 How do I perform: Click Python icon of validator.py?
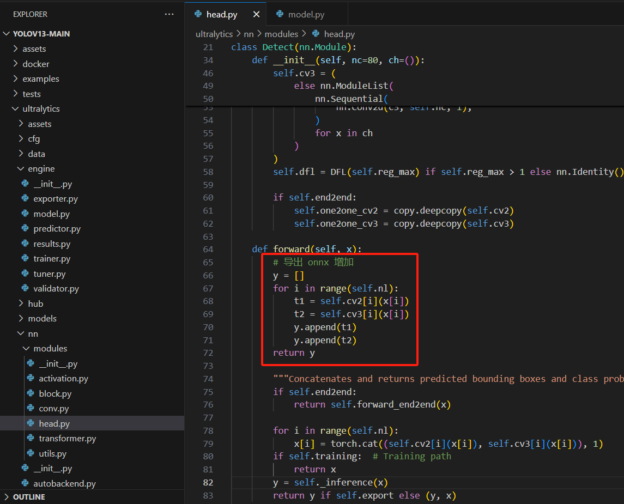click(x=25, y=288)
